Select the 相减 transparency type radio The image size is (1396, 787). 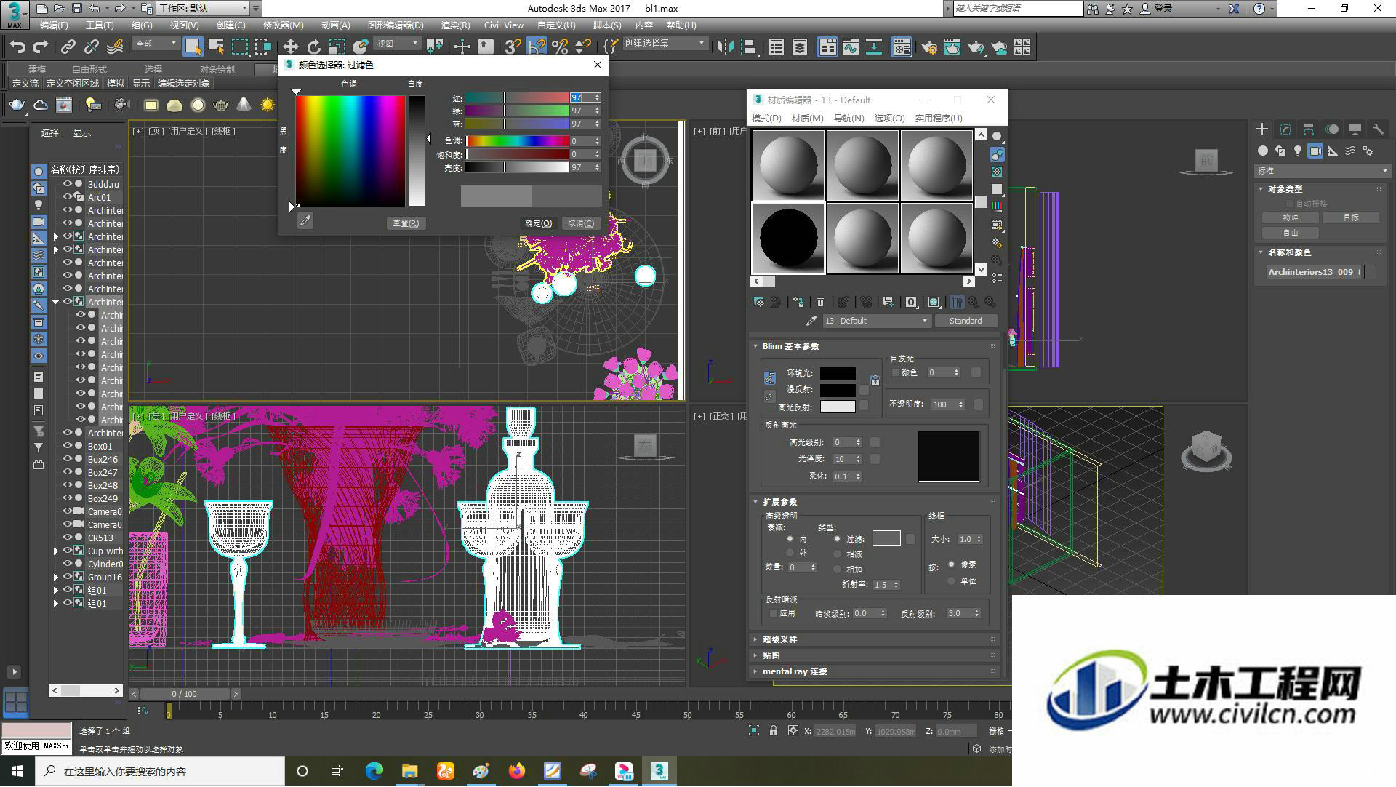(838, 554)
